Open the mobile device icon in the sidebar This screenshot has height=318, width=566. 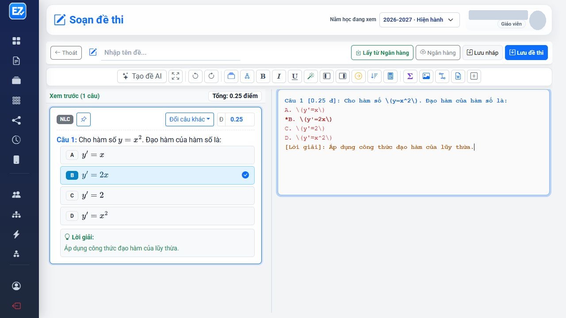pos(16,160)
